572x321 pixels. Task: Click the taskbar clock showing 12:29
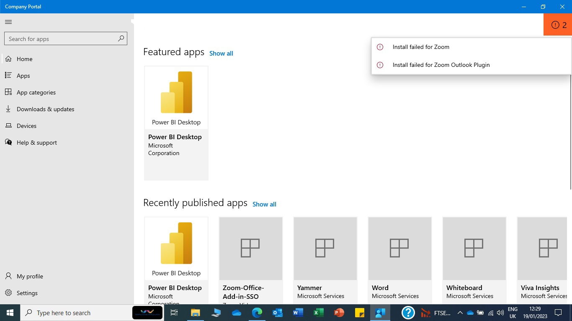[x=535, y=313]
